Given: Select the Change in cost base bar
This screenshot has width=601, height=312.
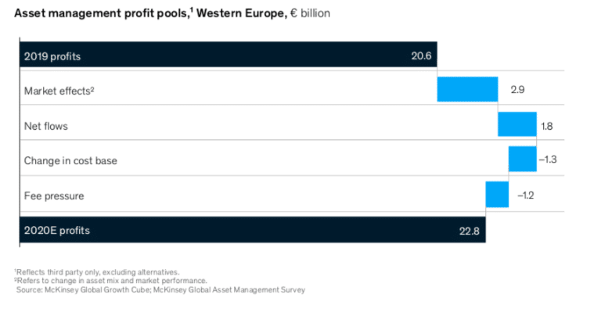Looking at the screenshot, I should click(x=523, y=159).
